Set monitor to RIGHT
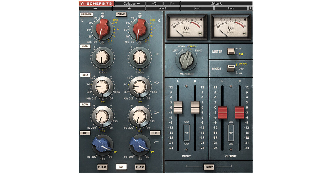This screenshot has width=332, height=174. coord(198,51)
